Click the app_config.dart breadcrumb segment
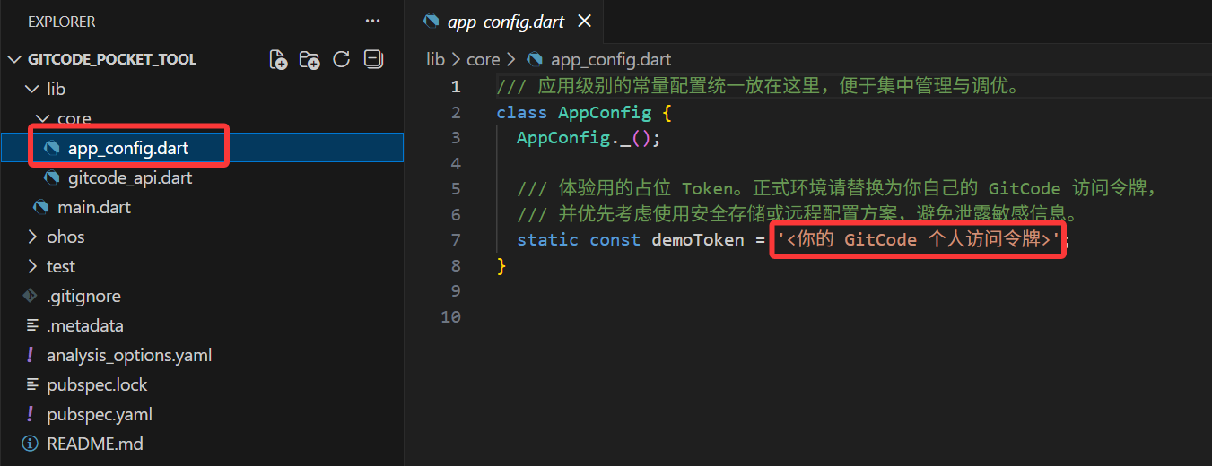Viewport: 1212px width, 466px height. tap(610, 59)
